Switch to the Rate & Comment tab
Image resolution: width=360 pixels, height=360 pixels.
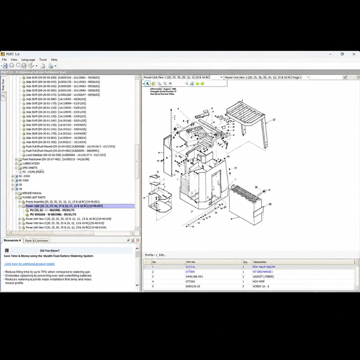tap(36, 240)
